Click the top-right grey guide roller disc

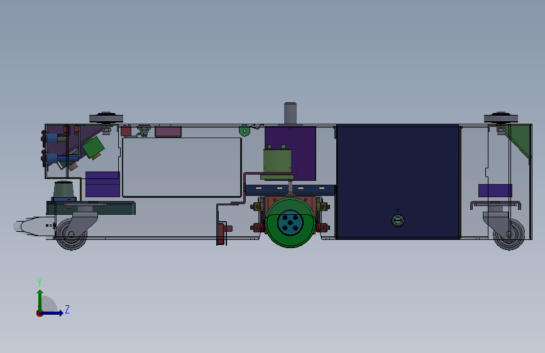click(x=501, y=117)
